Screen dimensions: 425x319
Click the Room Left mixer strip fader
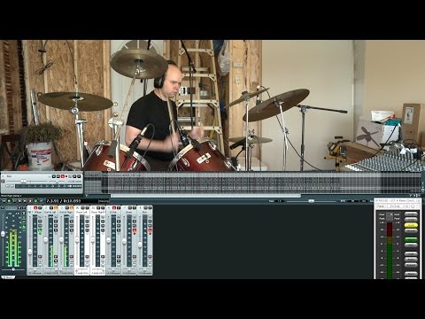click(77, 239)
